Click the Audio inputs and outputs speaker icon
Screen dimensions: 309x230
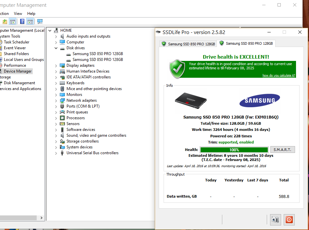click(62, 36)
